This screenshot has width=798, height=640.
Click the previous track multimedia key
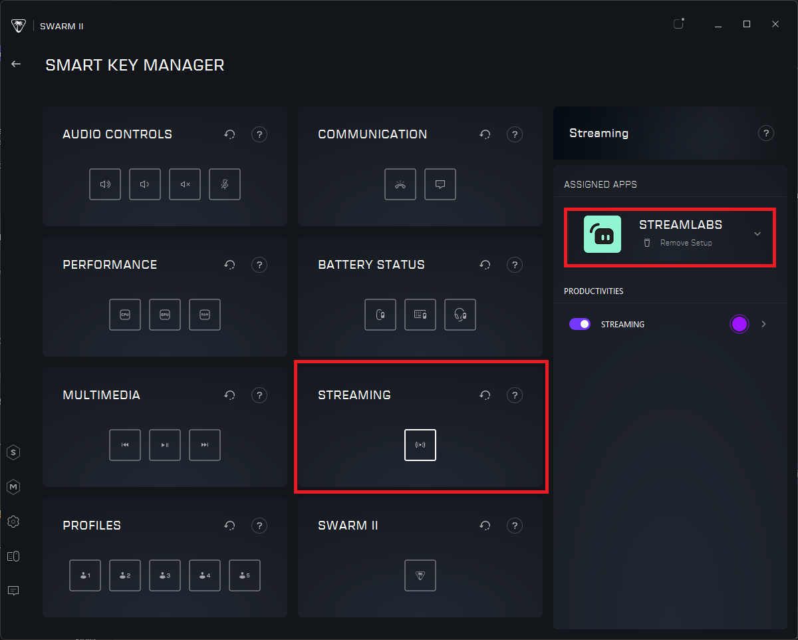pos(125,445)
